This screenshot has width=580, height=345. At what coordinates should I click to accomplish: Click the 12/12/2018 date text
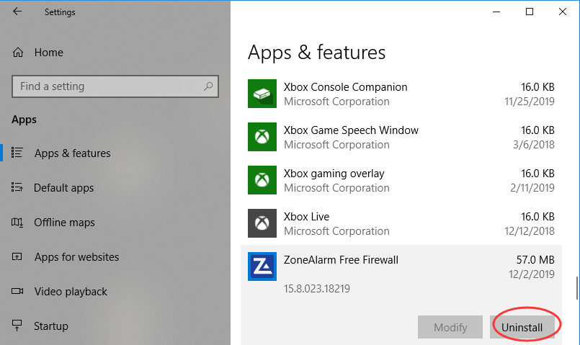click(530, 231)
